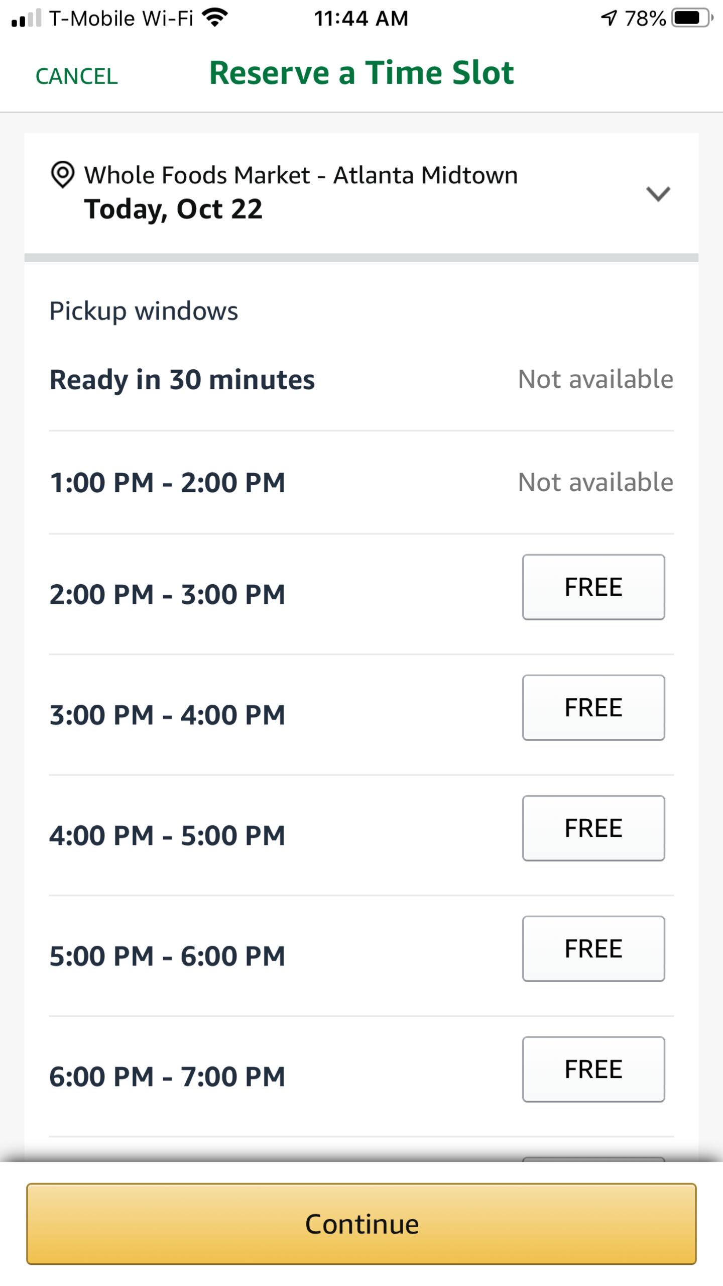Tap the 11:44 AM clock
Screen dimensions: 723x1286
click(x=361, y=19)
